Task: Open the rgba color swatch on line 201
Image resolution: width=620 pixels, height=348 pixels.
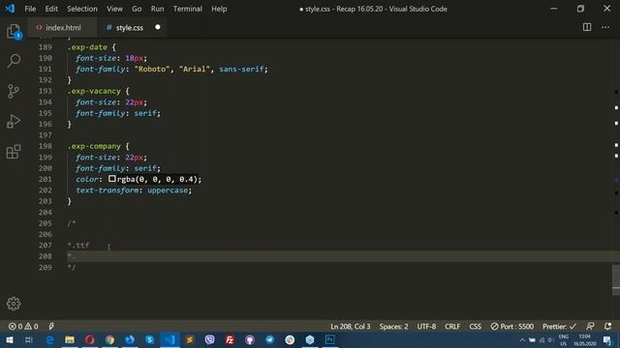Action: point(112,179)
